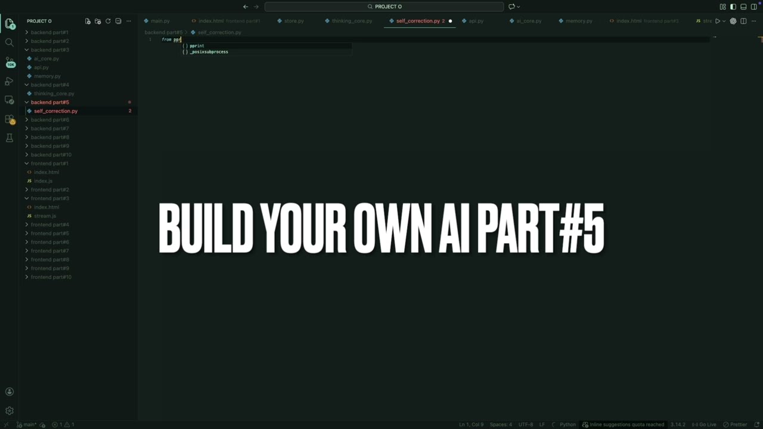
Task: Switch to the store.py tab
Action: pyautogui.click(x=294, y=21)
